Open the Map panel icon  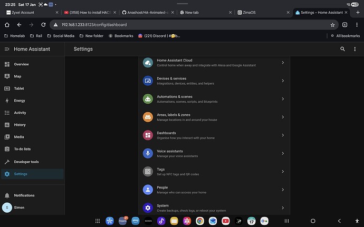click(x=7, y=76)
